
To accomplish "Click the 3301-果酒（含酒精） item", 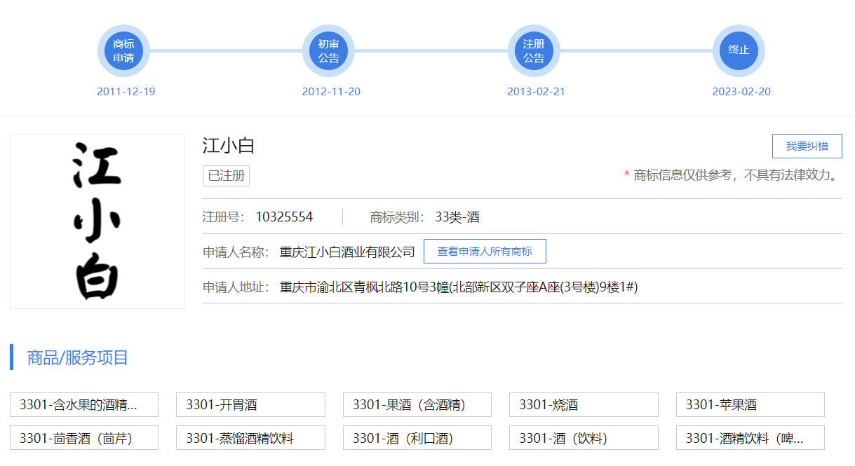I will (x=417, y=405).
